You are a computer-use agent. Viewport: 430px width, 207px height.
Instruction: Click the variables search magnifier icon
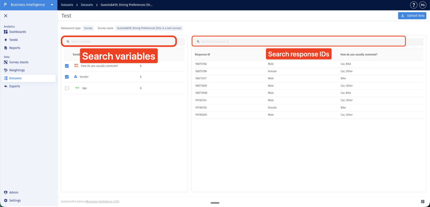(x=68, y=42)
